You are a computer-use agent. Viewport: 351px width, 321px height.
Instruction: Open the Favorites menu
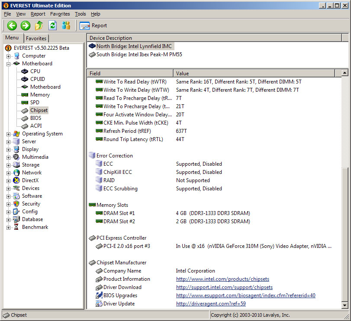(60, 14)
